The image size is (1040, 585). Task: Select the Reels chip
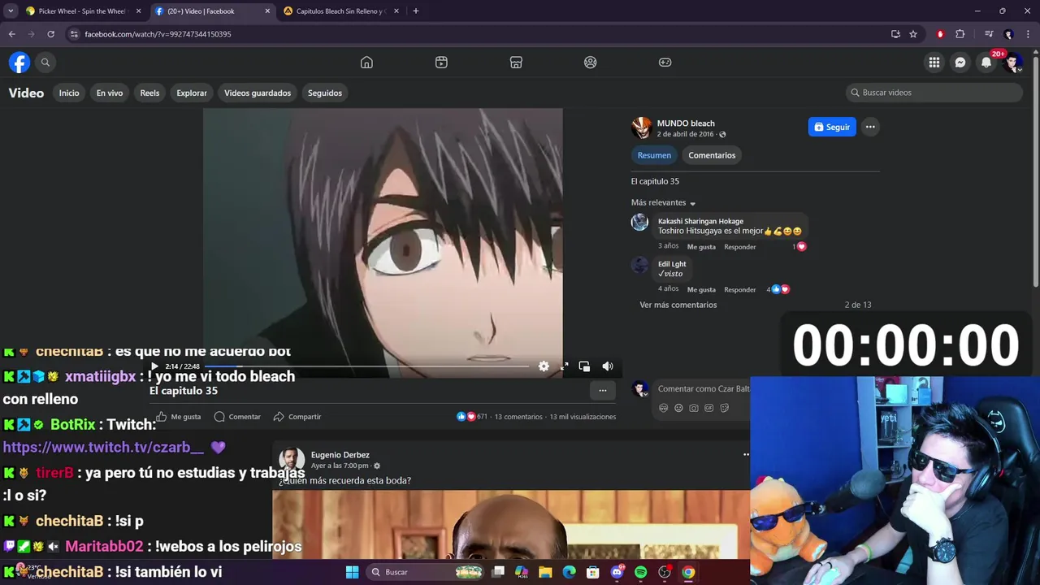[x=149, y=93]
